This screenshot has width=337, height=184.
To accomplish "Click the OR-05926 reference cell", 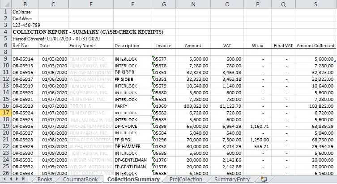I will coord(25,126).
